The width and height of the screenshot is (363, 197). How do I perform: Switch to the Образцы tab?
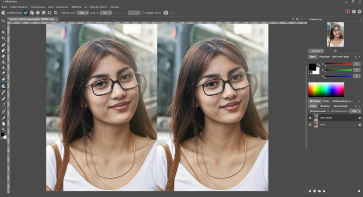324,57
